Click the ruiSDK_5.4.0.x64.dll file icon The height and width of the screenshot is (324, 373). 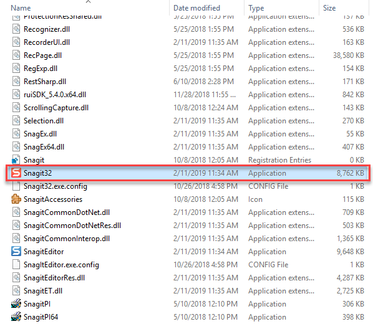pos(16,95)
